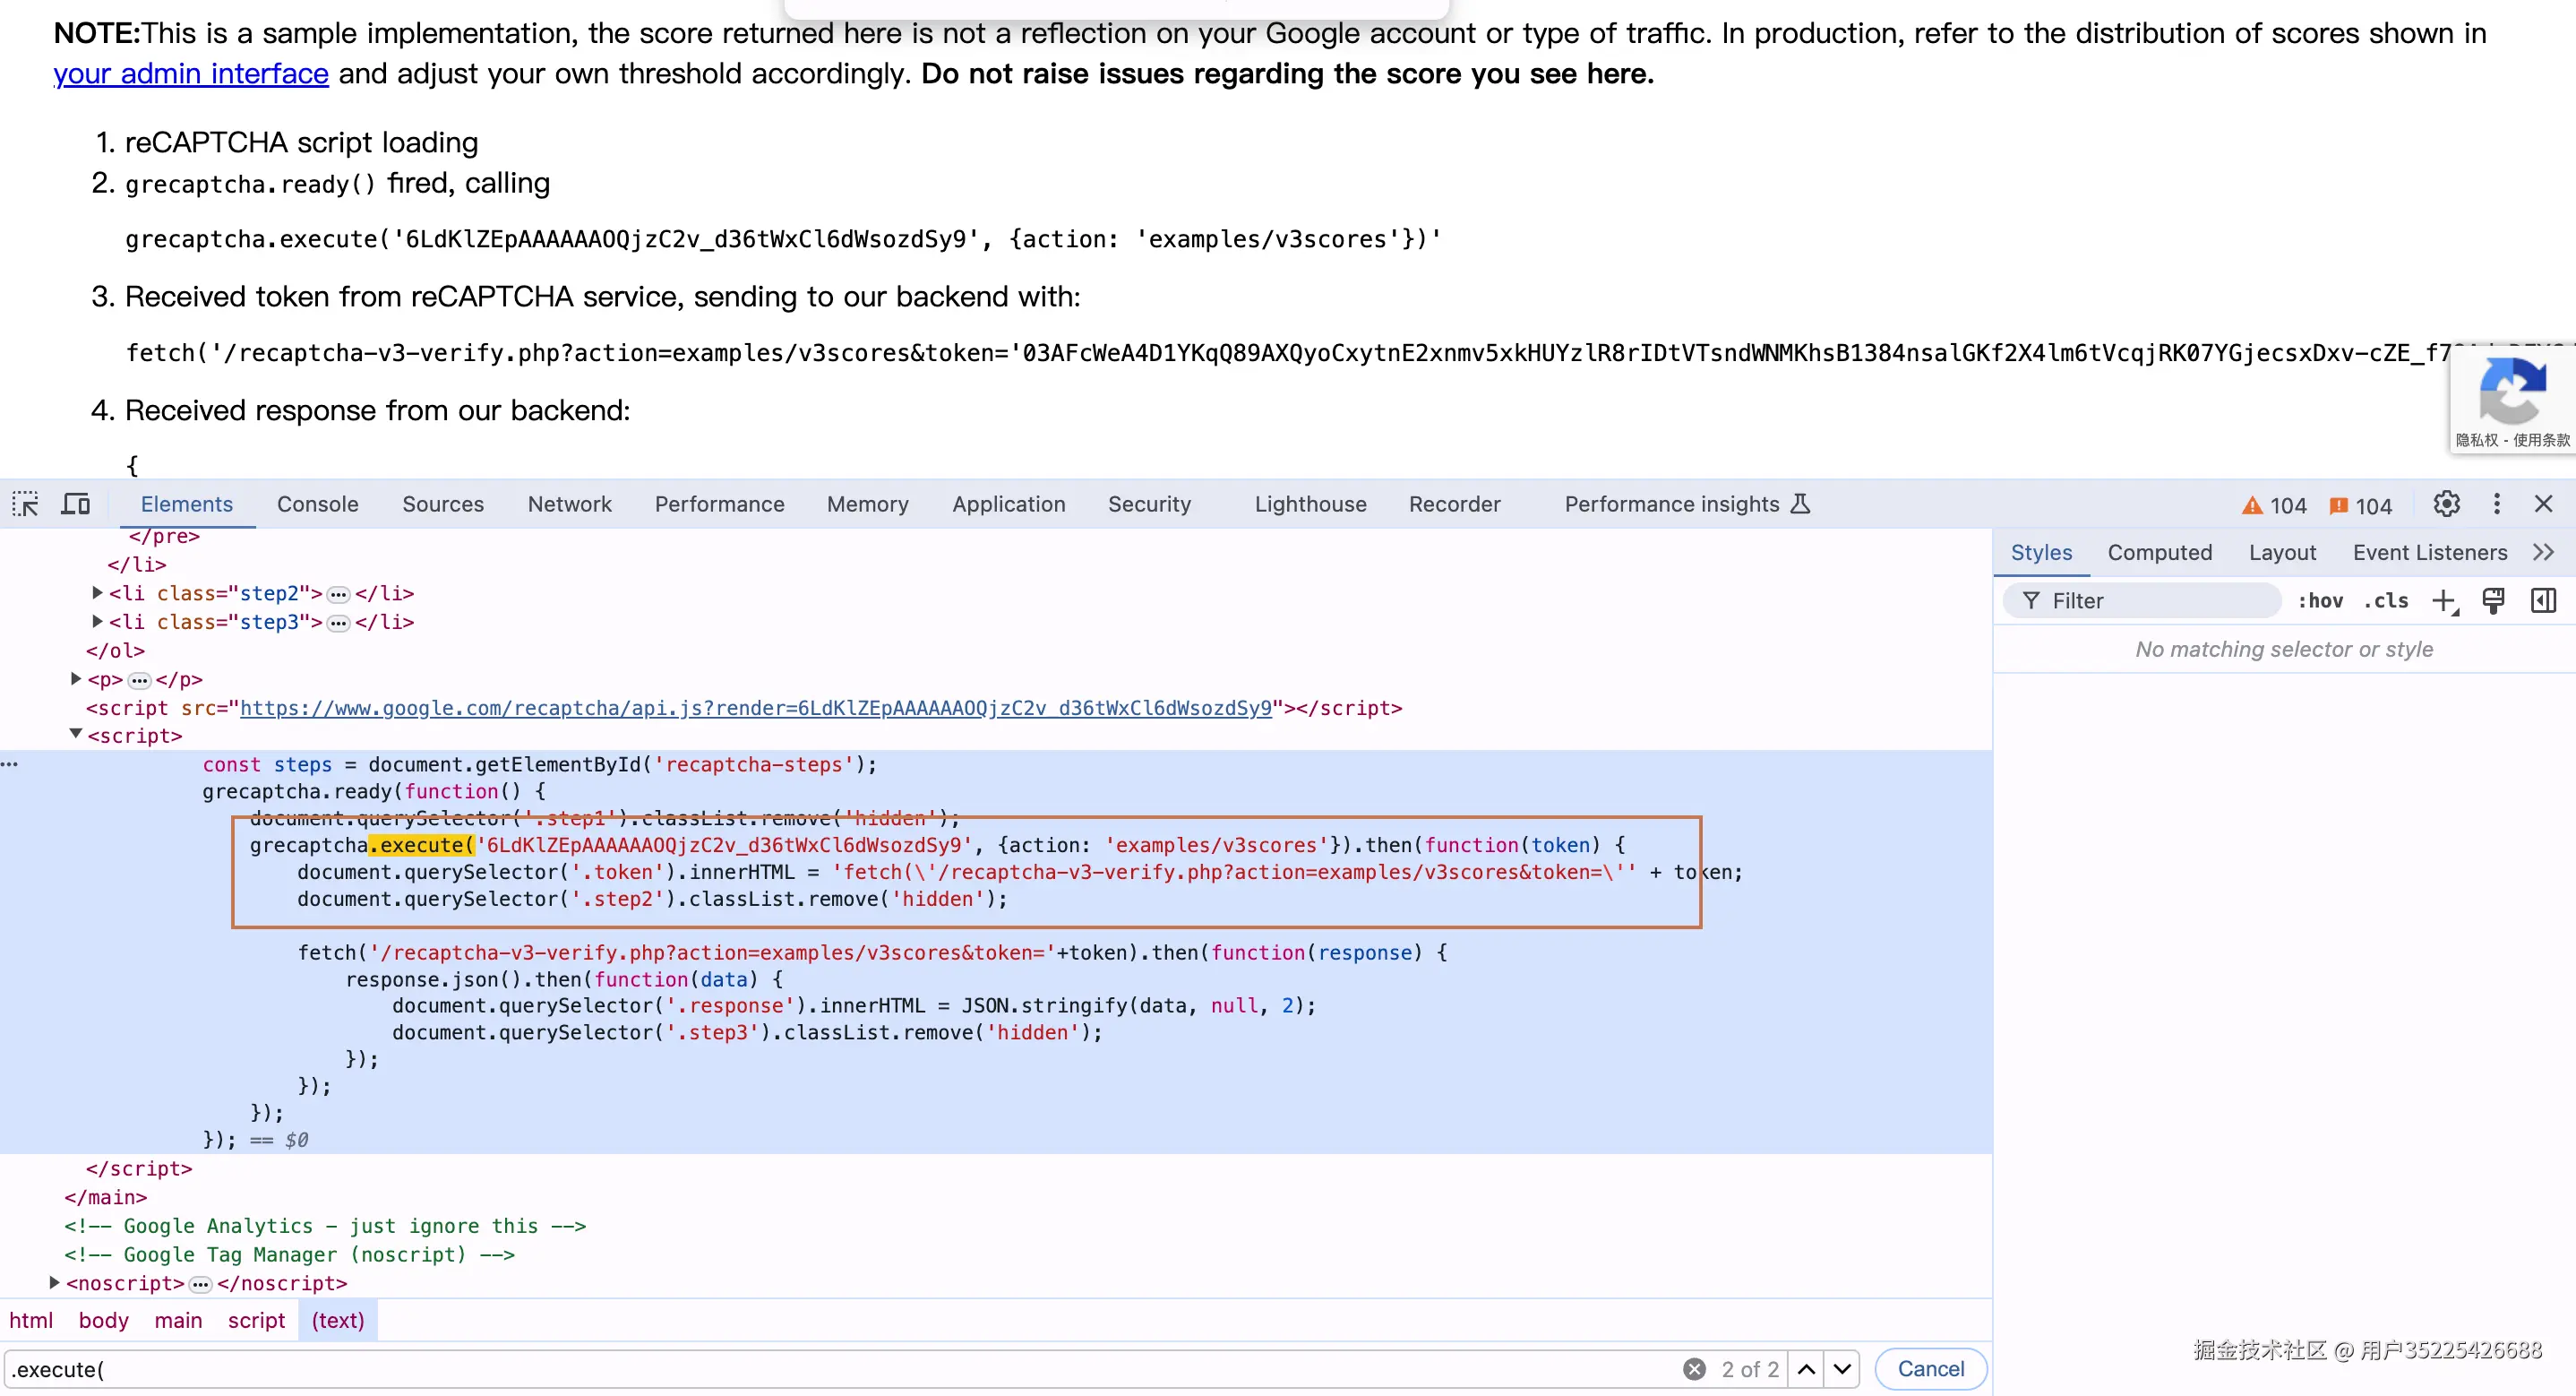Toggle rendering emulations paintbrush icon
This screenshot has height=1396, width=2576.
pos(2493,601)
